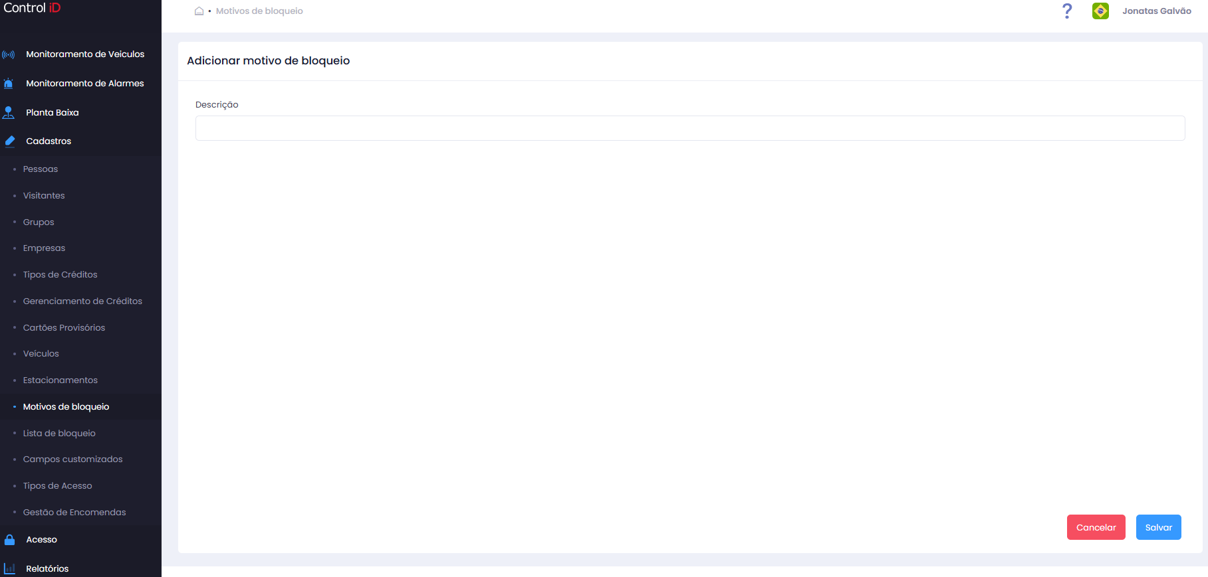Open Campos customizados page
1208x577 pixels.
[x=72, y=459]
